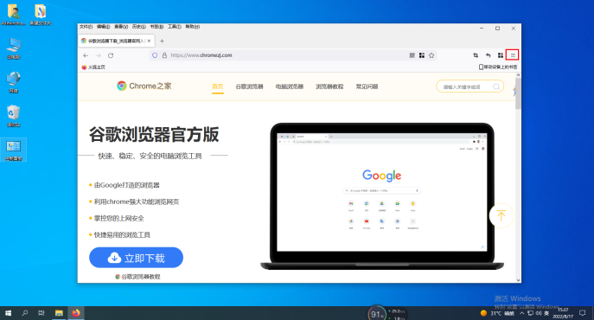Viewport: 594px width, 320px height.
Task: Select the Control Panel desktop icon
Action: [14, 150]
